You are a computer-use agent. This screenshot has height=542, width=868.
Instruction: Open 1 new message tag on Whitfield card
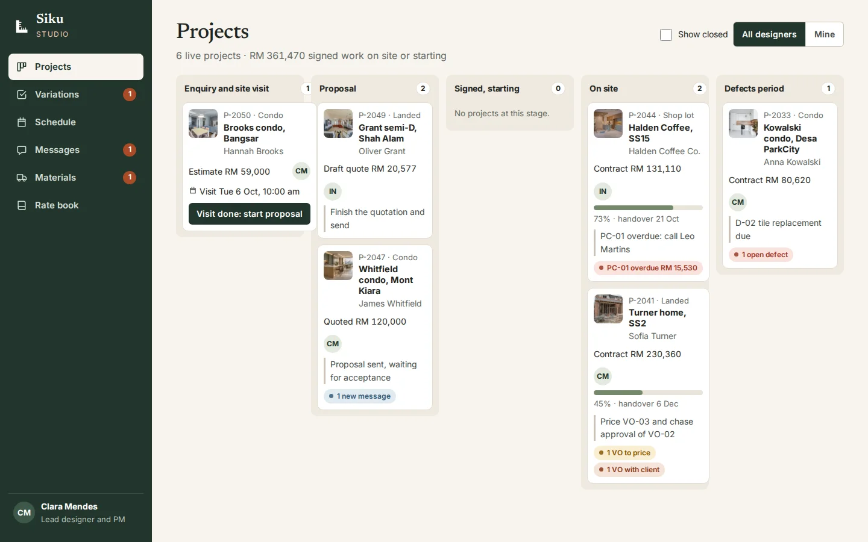[x=360, y=396]
